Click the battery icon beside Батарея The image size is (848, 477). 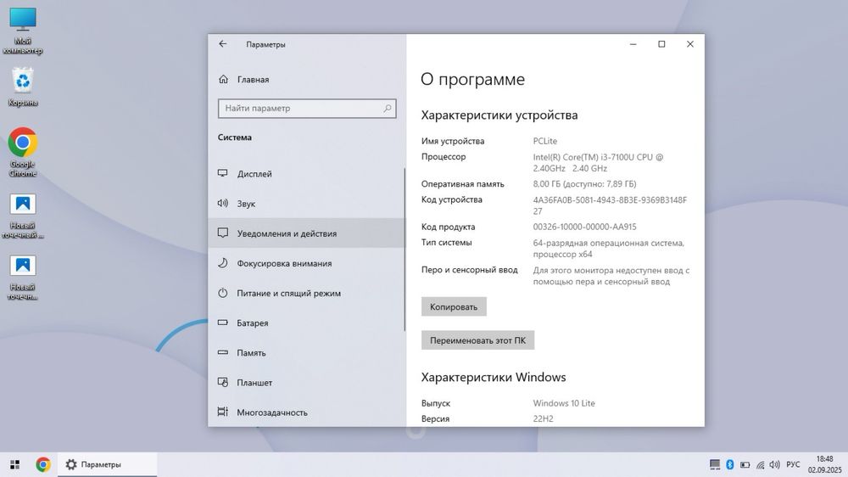click(223, 323)
